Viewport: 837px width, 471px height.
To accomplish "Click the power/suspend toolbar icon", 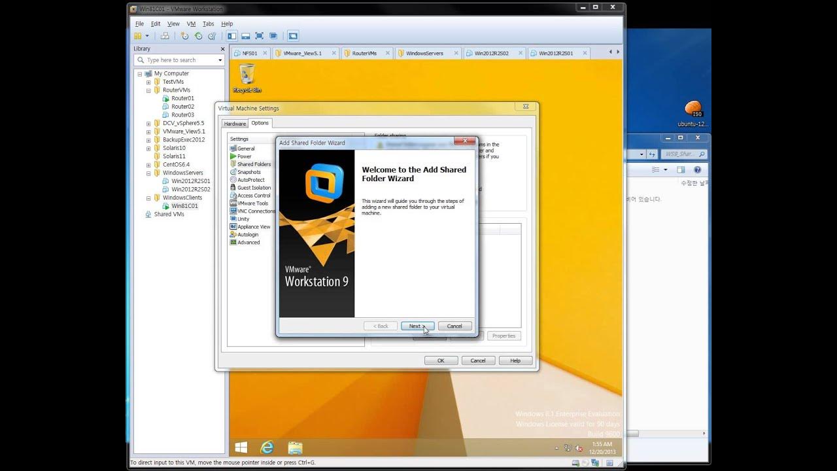I will point(138,36).
